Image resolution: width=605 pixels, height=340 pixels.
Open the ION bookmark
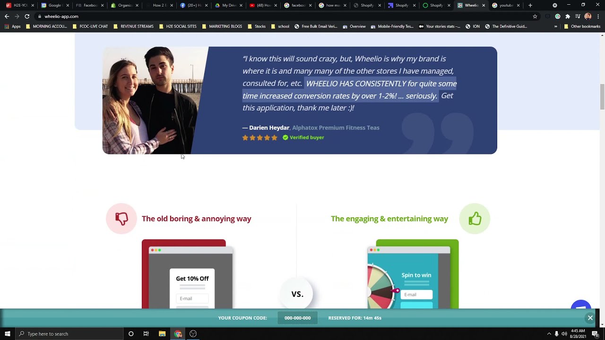[472, 26]
